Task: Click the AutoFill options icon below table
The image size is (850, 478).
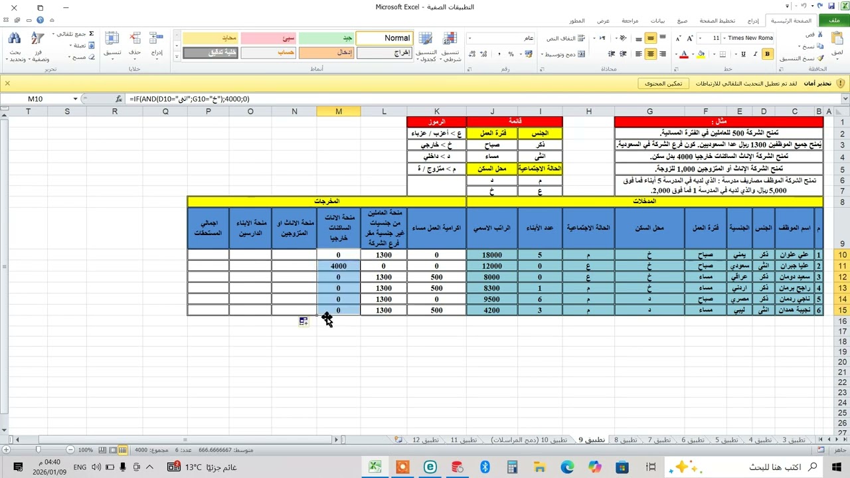Action: pyautogui.click(x=303, y=321)
